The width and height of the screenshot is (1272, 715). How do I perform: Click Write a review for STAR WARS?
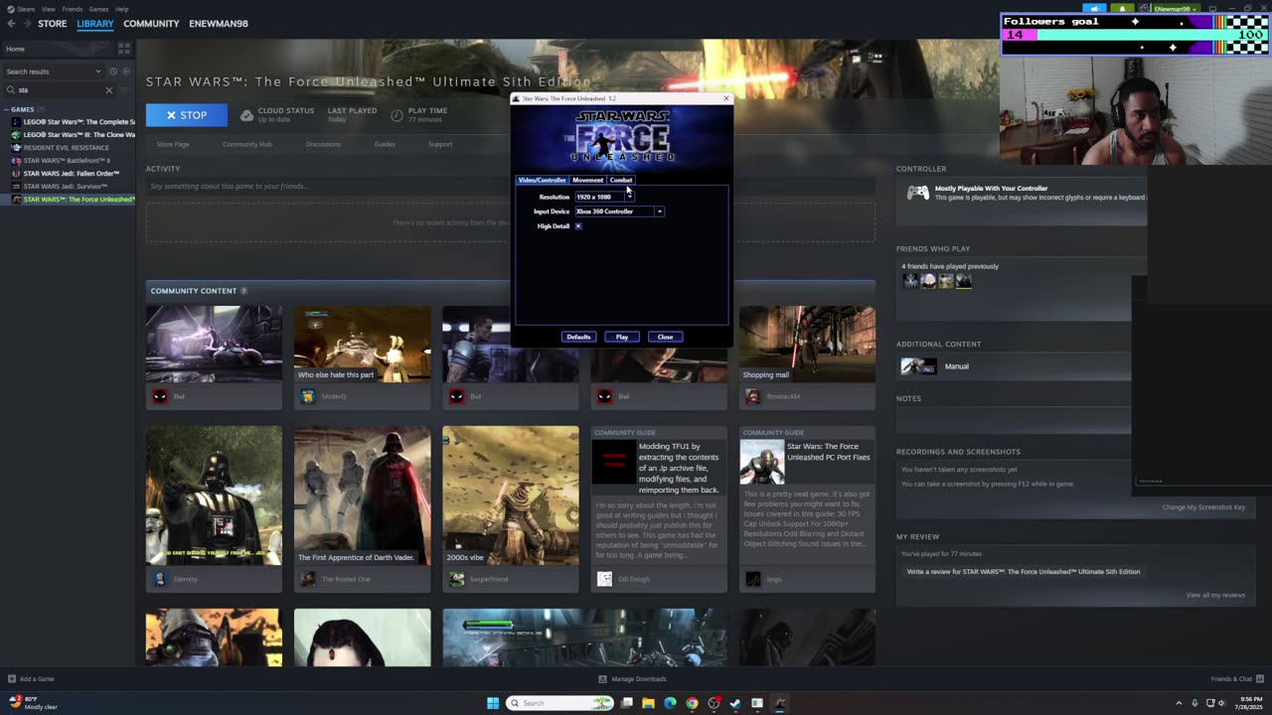point(1024,572)
